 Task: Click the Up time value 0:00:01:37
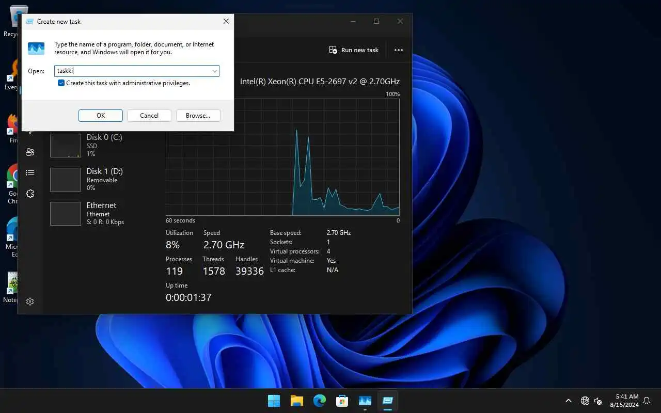(x=188, y=297)
